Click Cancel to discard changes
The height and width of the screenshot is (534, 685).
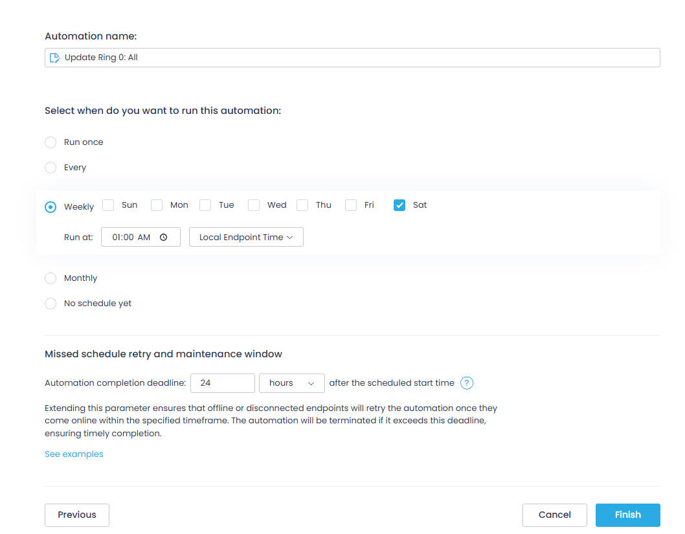point(554,515)
